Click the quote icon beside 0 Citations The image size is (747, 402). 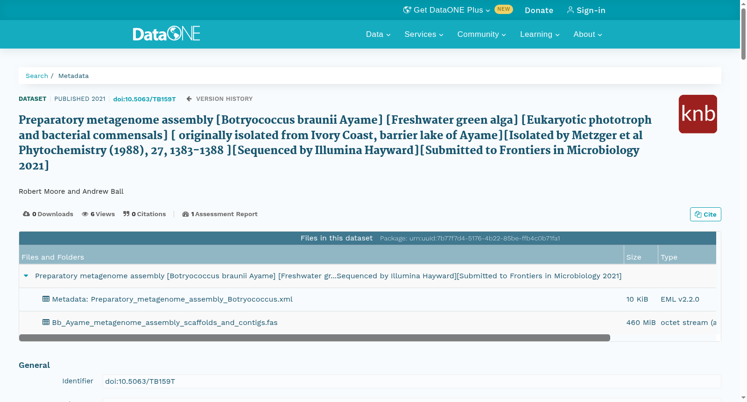pos(126,214)
